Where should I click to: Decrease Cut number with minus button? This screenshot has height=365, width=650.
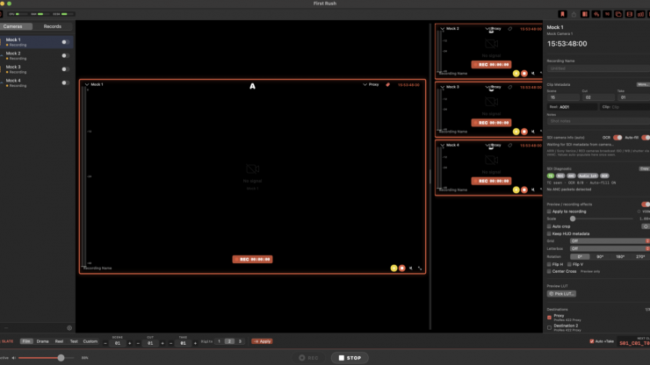[x=138, y=343]
